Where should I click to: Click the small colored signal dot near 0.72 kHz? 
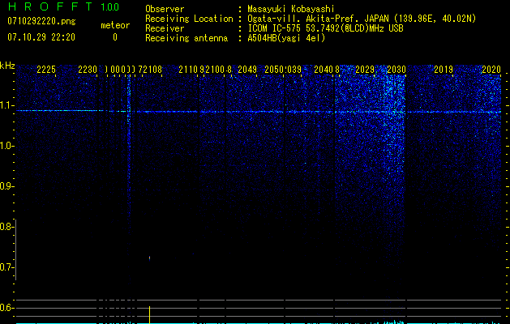click(150, 258)
